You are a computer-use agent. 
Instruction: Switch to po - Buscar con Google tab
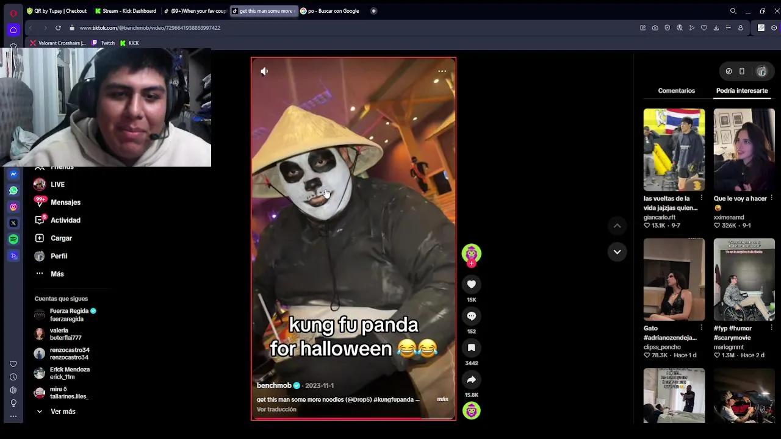pyautogui.click(x=331, y=11)
